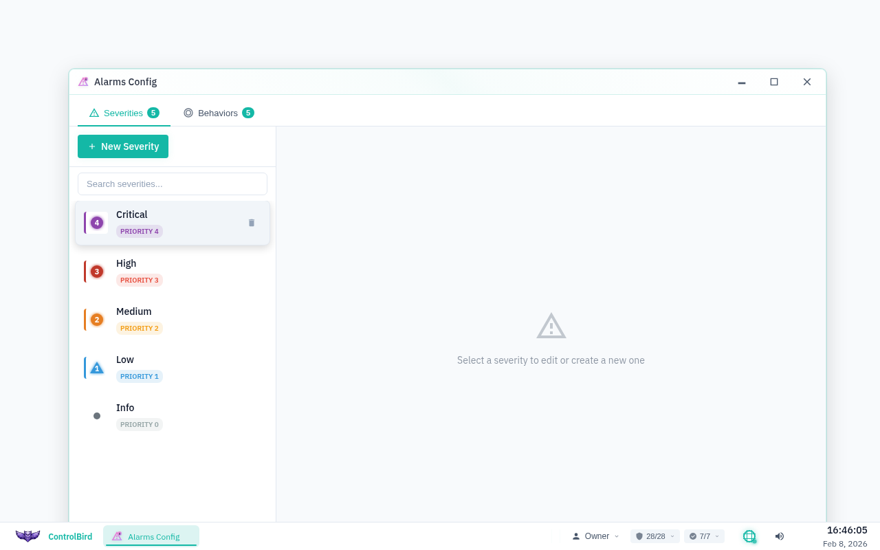Close the Alarms Config window
Image resolution: width=880 pixels, height=550 pixels.
807,82
